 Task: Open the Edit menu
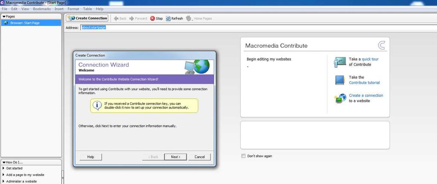[x=14, y=9]
